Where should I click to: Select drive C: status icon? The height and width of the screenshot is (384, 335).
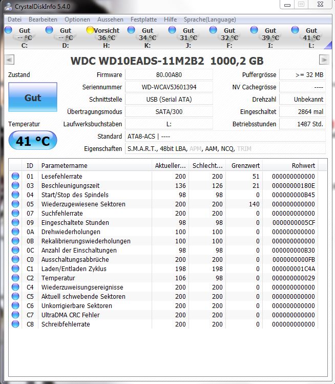tap(8, 30)
